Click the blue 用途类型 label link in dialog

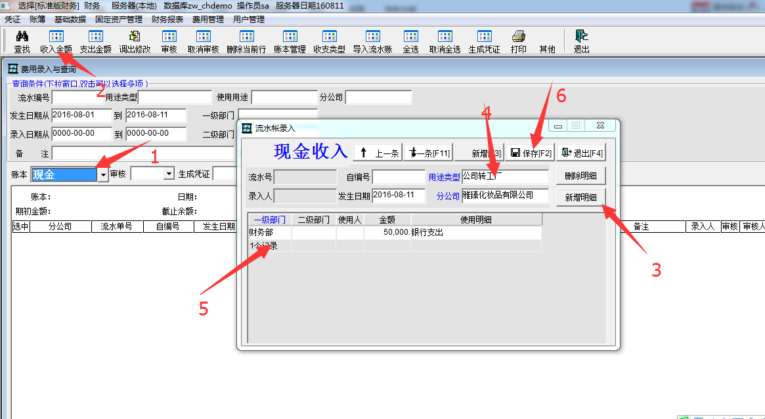tap(444, 177)
